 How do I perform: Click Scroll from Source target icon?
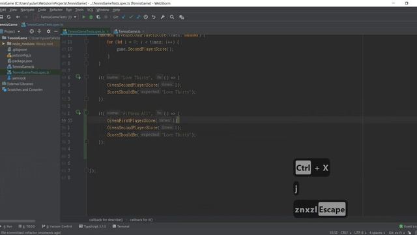point(32,31)
